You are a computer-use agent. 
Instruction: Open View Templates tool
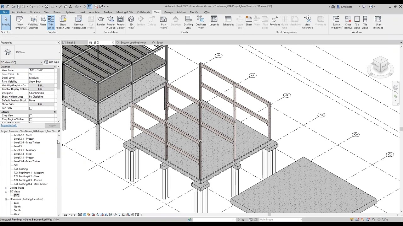20,22
